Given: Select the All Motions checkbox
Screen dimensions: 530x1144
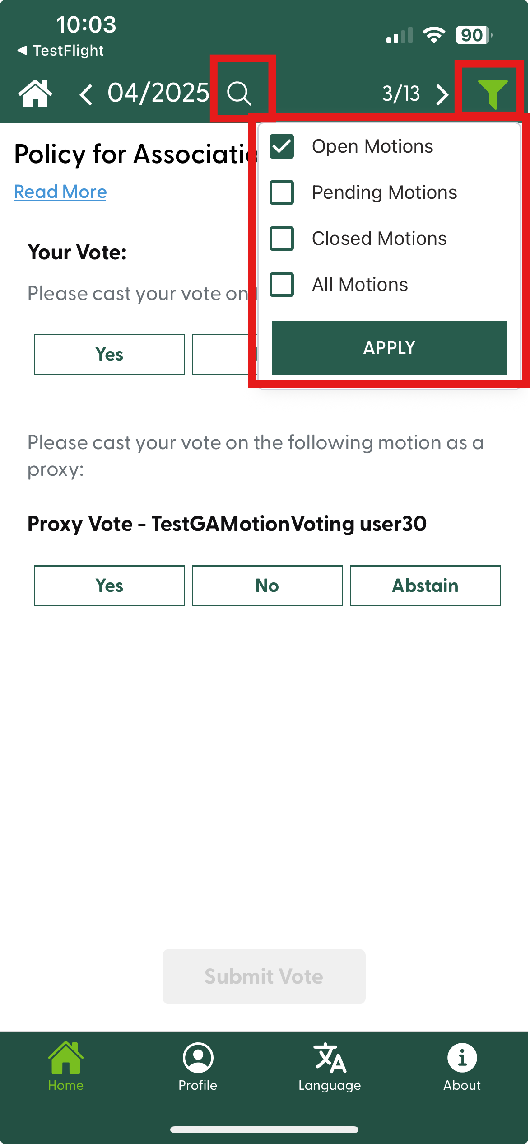Looking at the screenshot, I should point(282,285).
